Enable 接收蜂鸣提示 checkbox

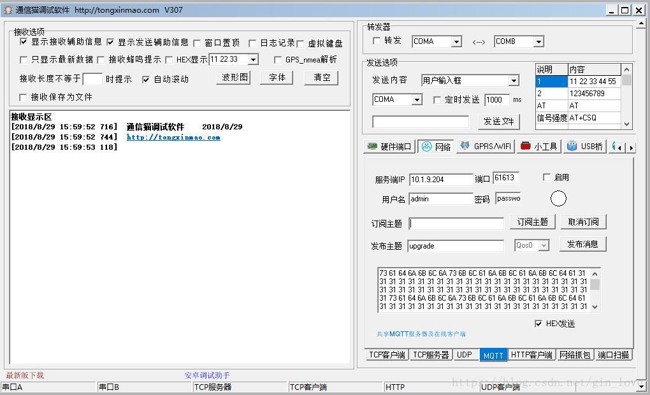[x=101, y=60]
